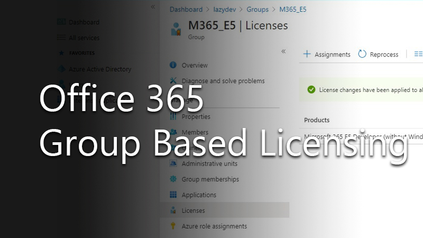
Task: Open the Properties menu item
Action: 196,116
